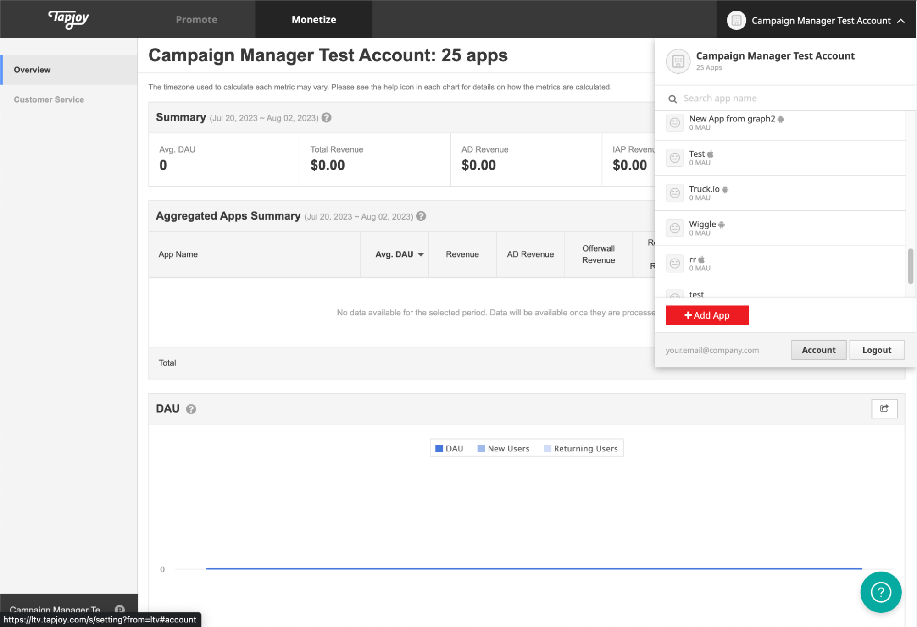917x627 pixels.
Task: Open the teal help chat bubble
Action: click(880, 592)
